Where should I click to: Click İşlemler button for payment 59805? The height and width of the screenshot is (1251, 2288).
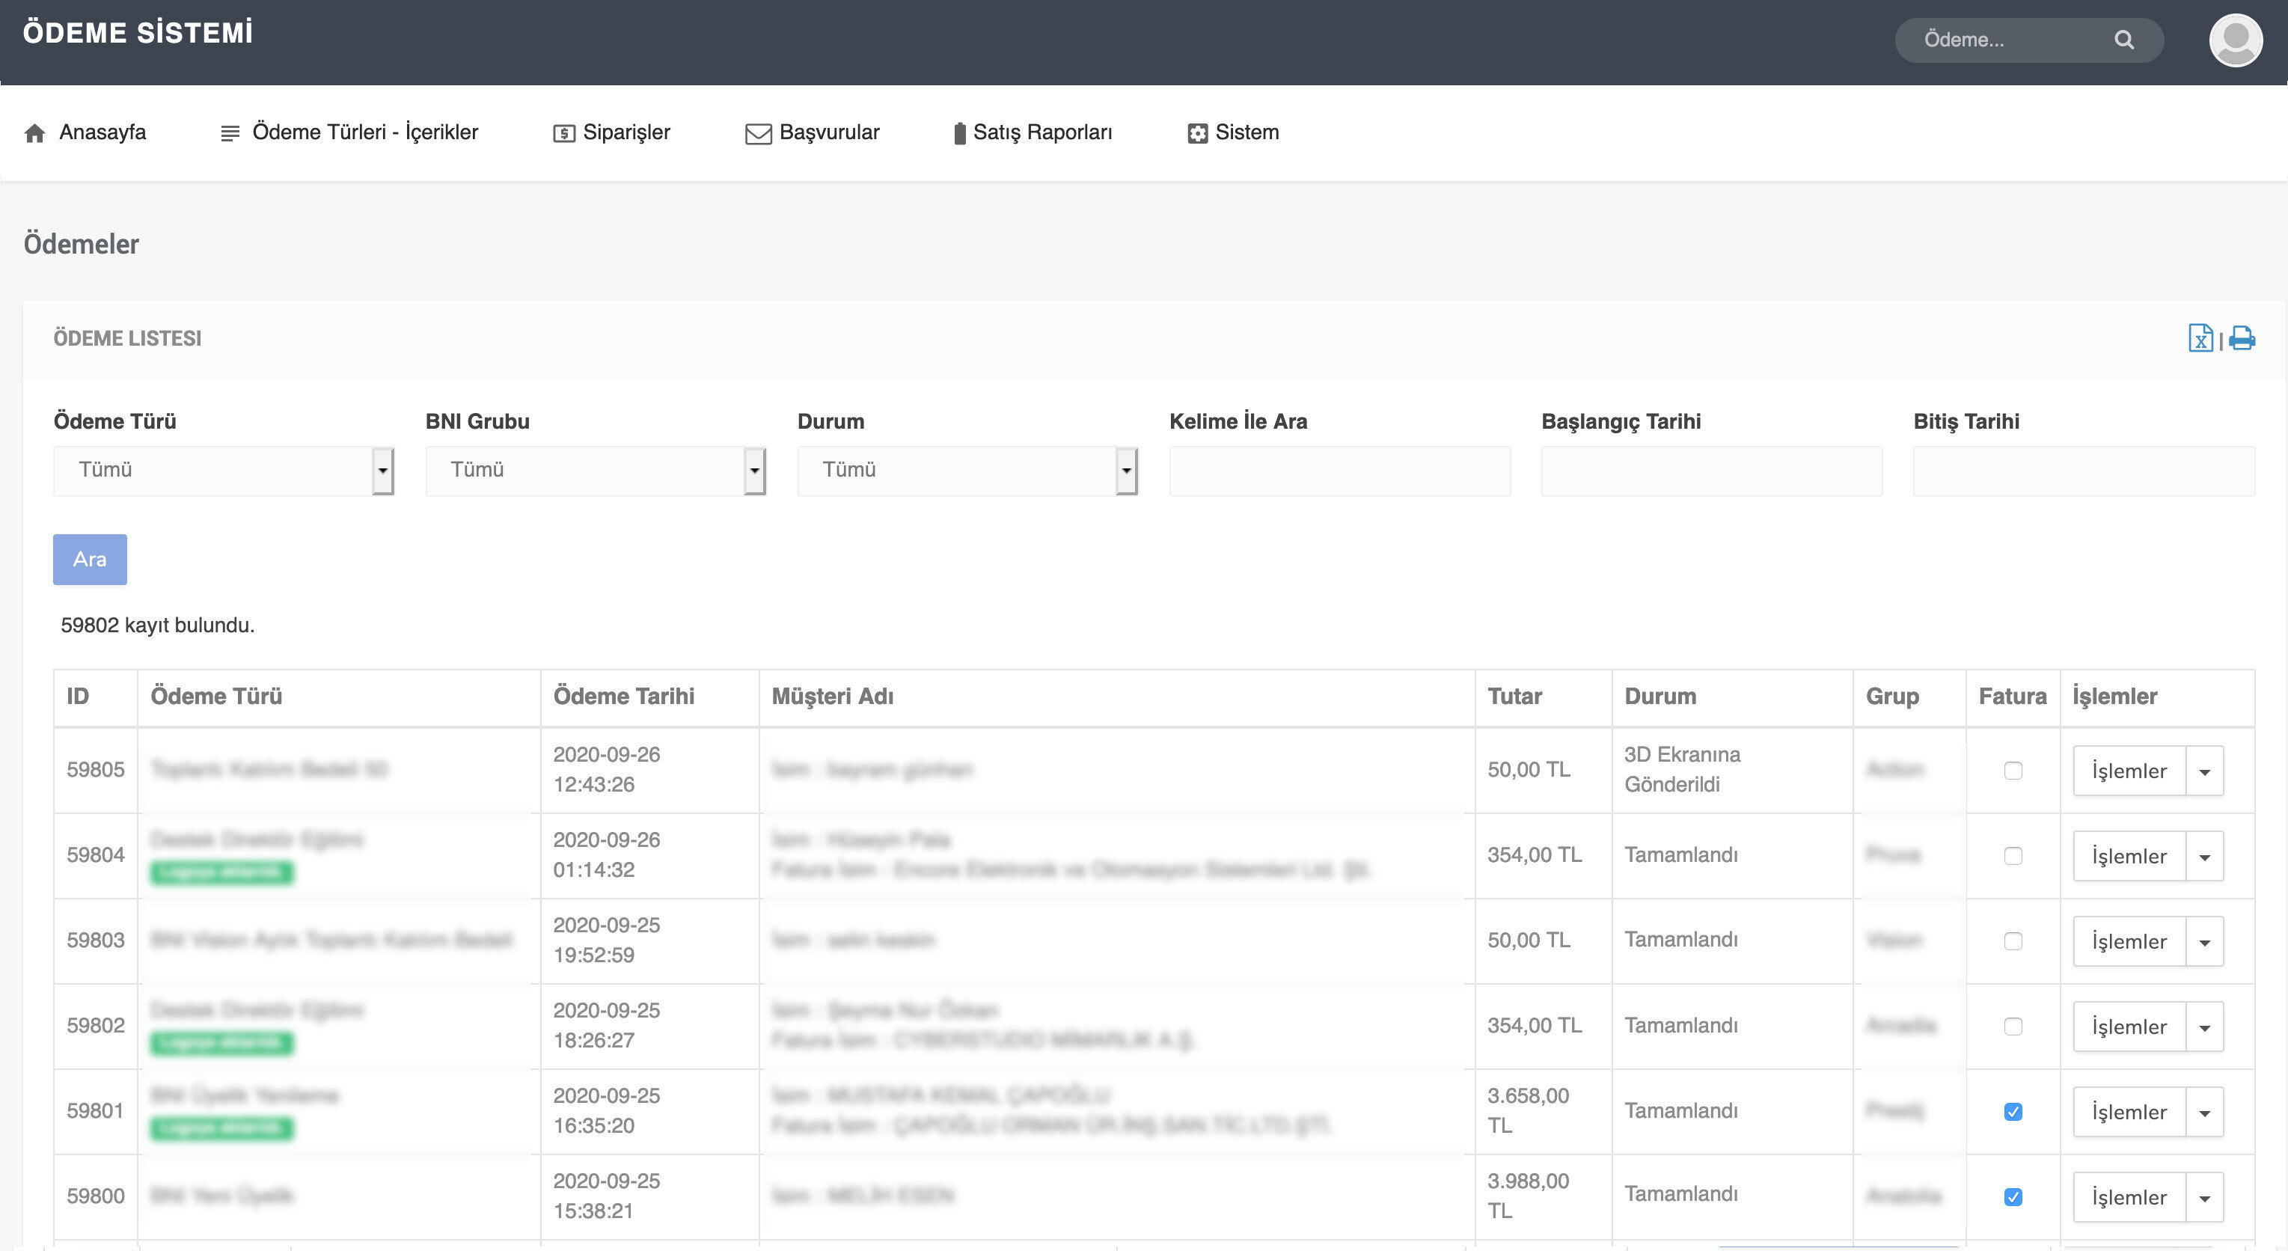coord(2129,771)
